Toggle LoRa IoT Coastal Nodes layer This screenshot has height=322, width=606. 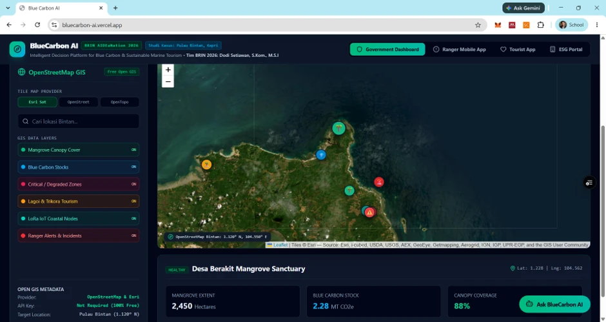(79, 218)
